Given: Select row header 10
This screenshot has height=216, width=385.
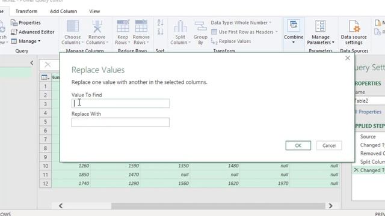Looking at the screenshot, I should pos(46,166).
